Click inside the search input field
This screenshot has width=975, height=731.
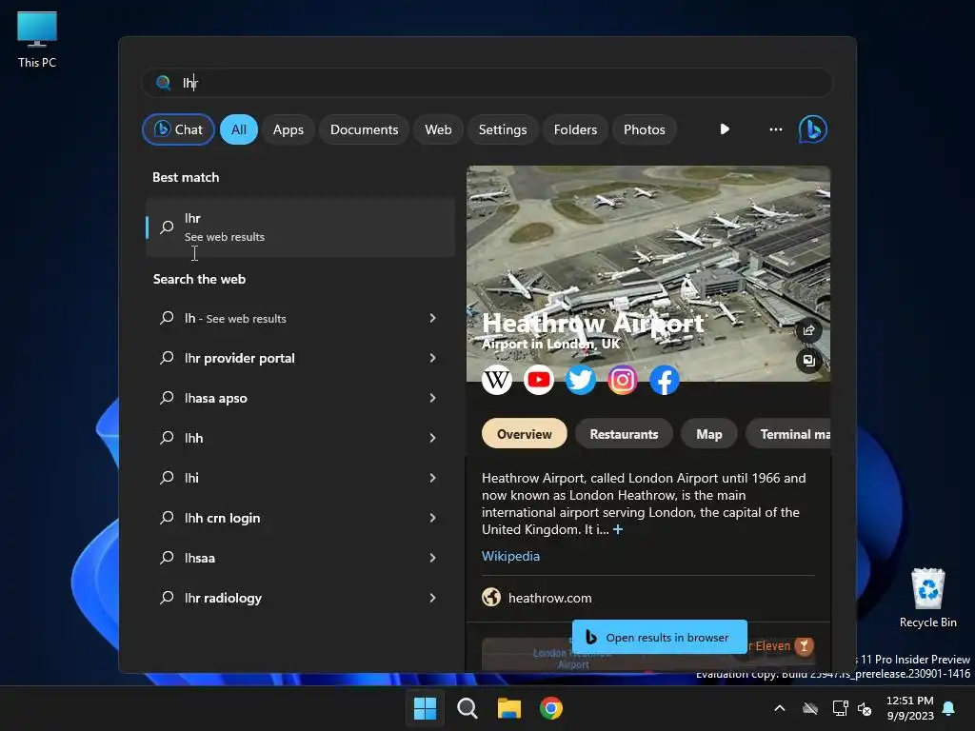point(487,83)
